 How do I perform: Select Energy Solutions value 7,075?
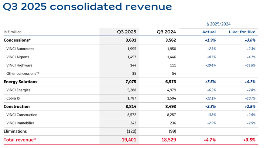131,82
